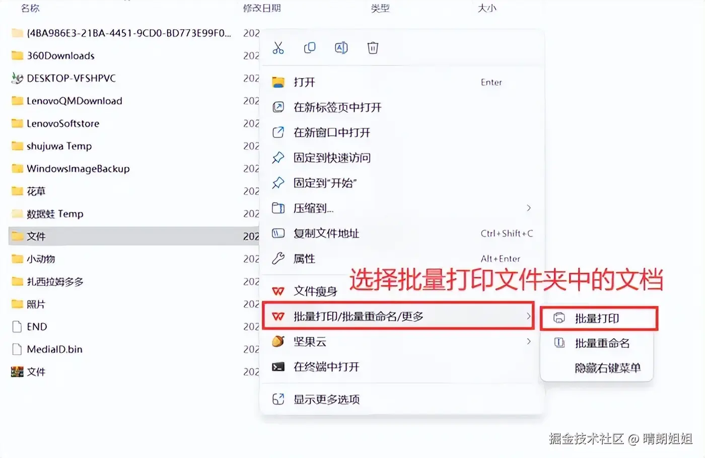The height and width of the screenshot is (458, 705).
Task: Click the Rename icon in context menu
Action: [x=341, y=48]
